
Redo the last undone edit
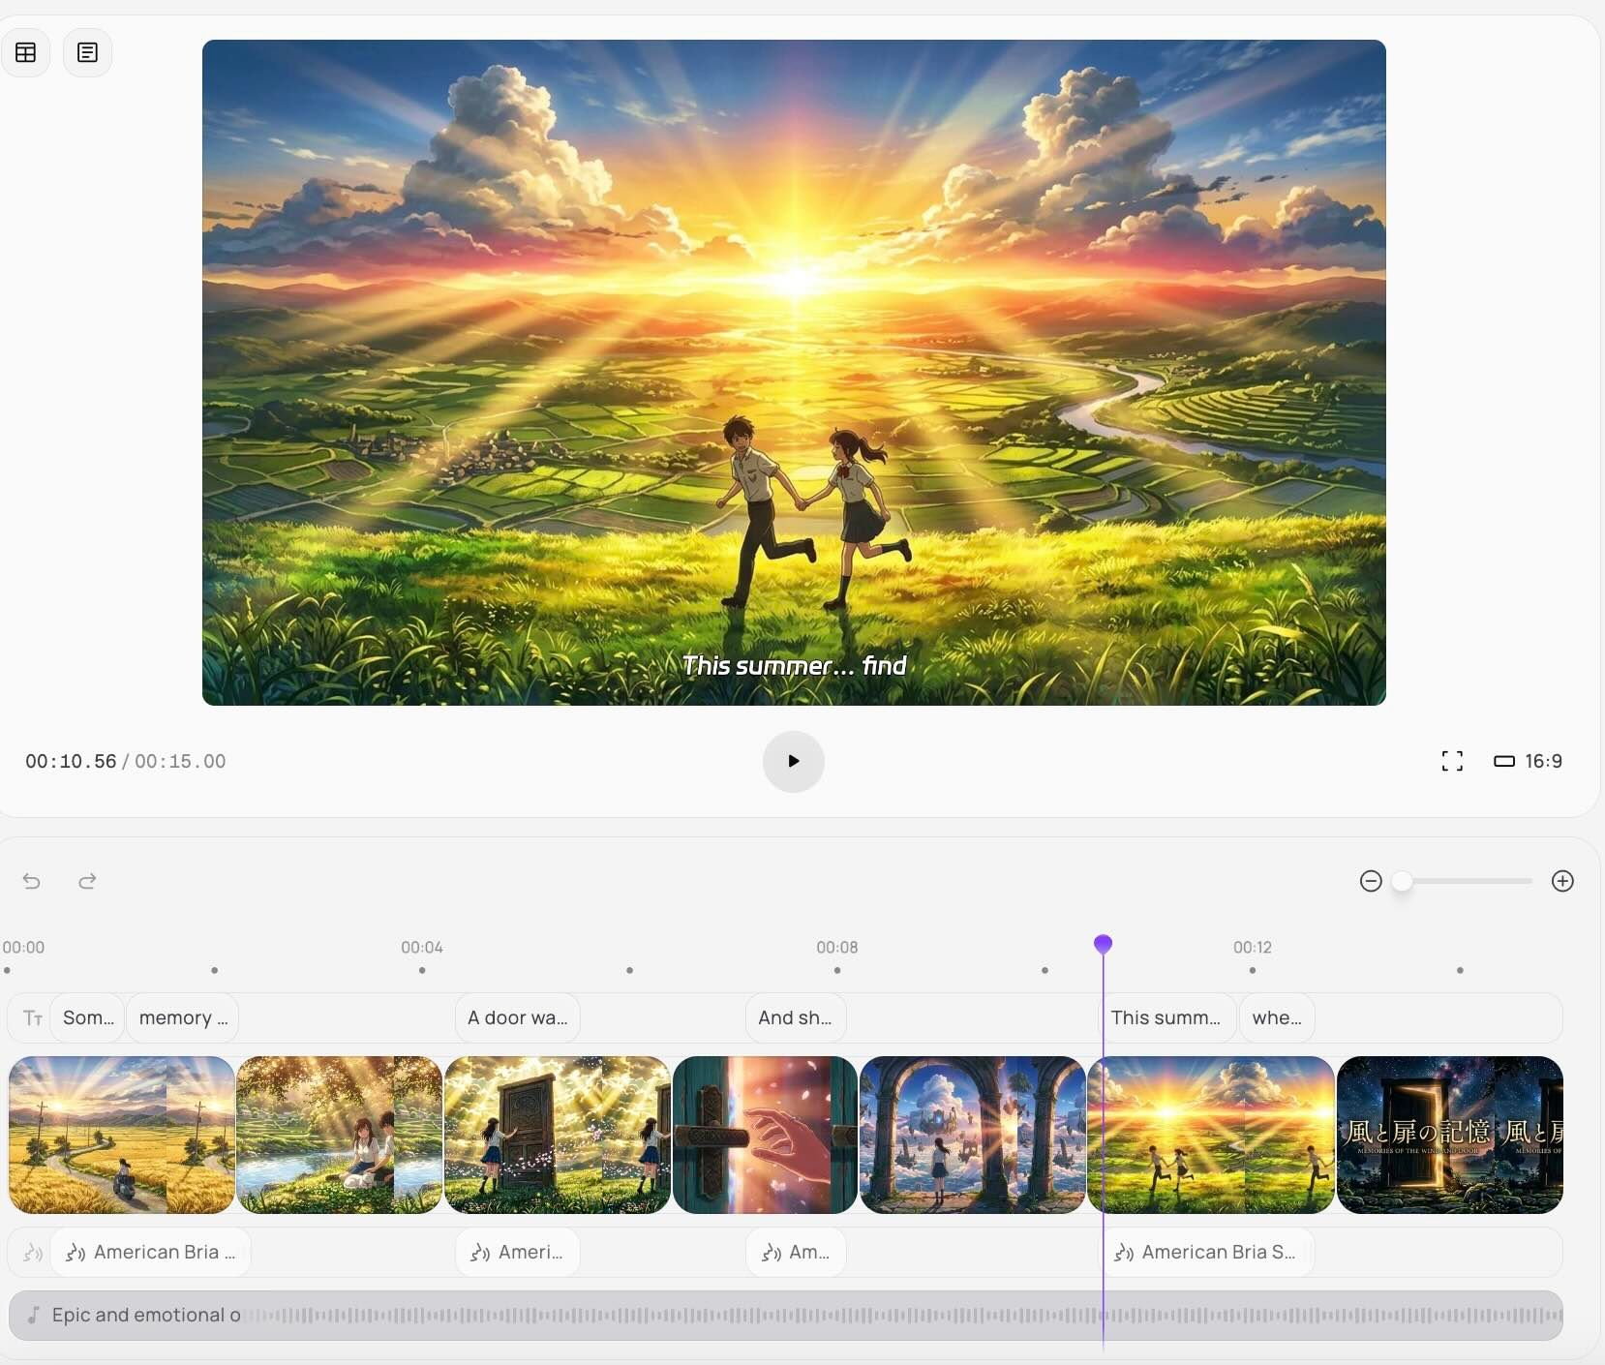coord(87,881)
